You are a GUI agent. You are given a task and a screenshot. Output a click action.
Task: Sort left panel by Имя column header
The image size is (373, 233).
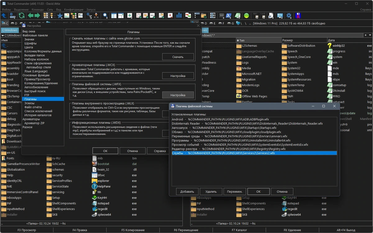(11, 40)
